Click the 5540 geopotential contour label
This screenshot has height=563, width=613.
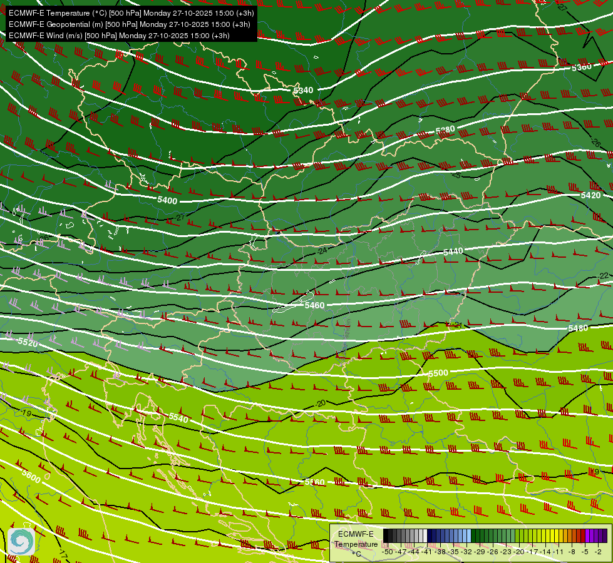178,418
